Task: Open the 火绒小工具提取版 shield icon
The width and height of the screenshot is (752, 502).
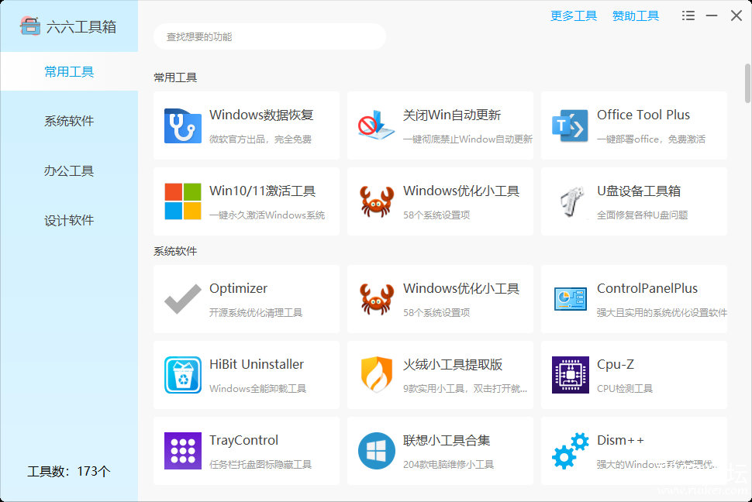Action: (377, 375)
